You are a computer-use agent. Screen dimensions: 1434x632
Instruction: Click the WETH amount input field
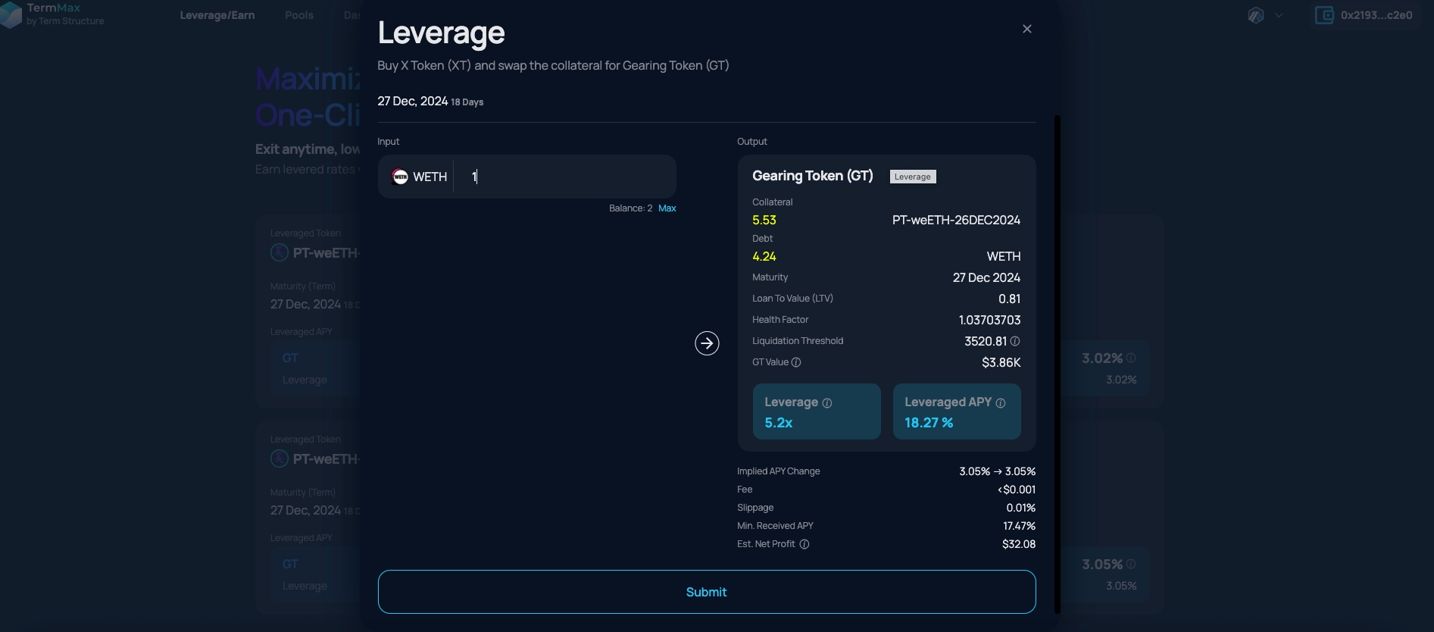tap(568, 177)
